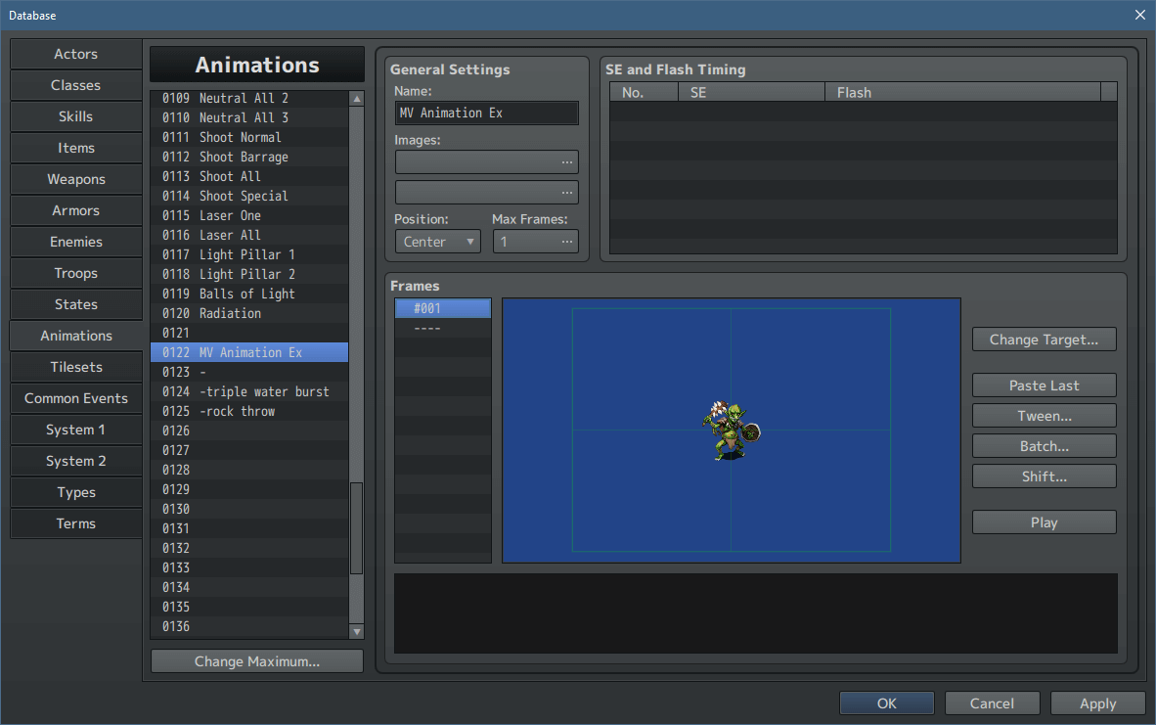The width and height of the screenshot is (1156, 725).
Task: Click the second Images ellipsis button
Action: pos(565,192)
